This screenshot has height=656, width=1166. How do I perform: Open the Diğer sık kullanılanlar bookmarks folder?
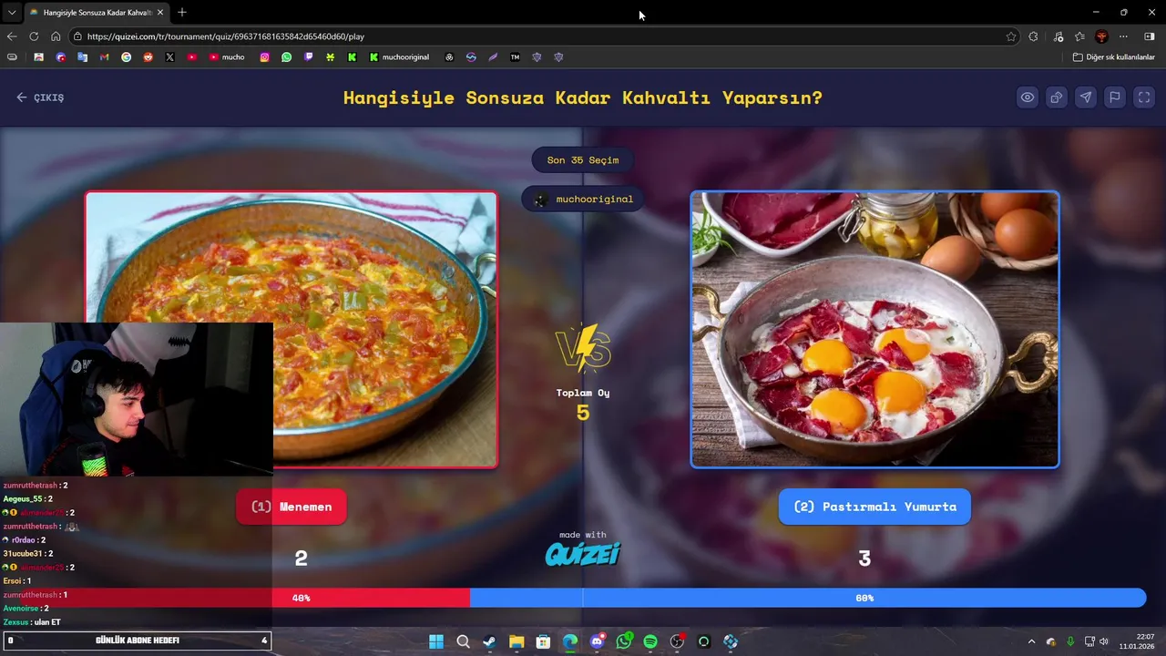coord(1113,56)
